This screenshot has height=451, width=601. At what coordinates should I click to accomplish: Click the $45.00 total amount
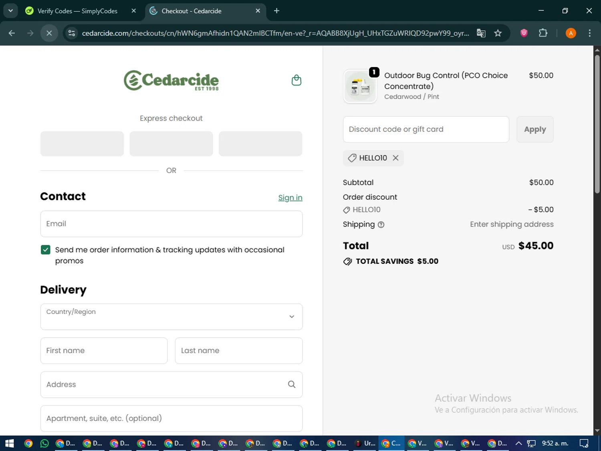tap(536, 246)
